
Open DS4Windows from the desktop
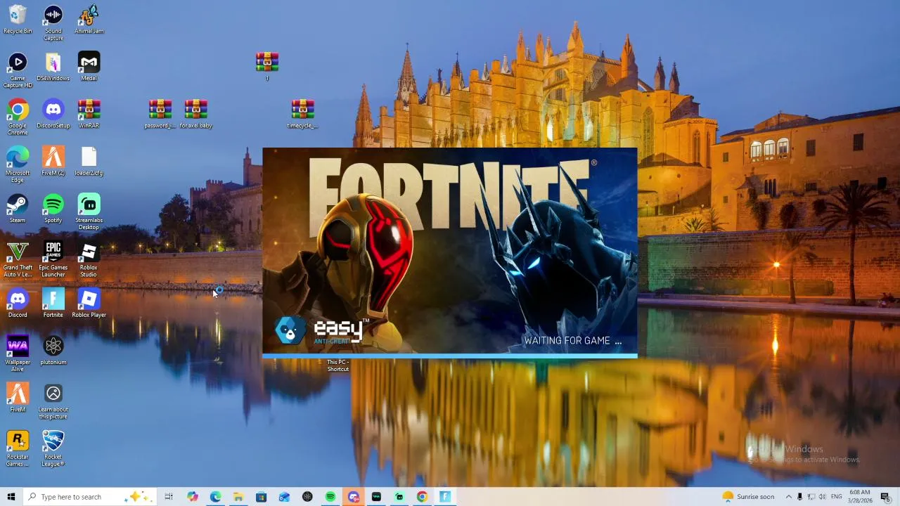[x=53, y=67]
